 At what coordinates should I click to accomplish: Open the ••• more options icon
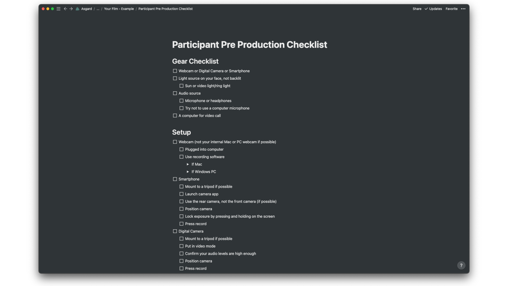(x=463, y=9)
